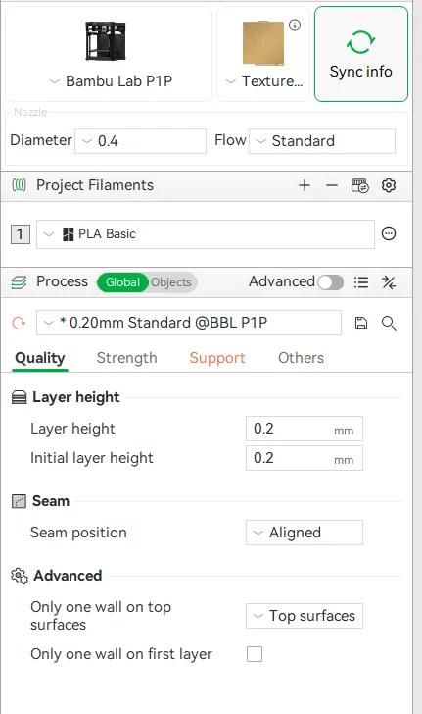Open the Support tab
422x714 pixels.
217,358
